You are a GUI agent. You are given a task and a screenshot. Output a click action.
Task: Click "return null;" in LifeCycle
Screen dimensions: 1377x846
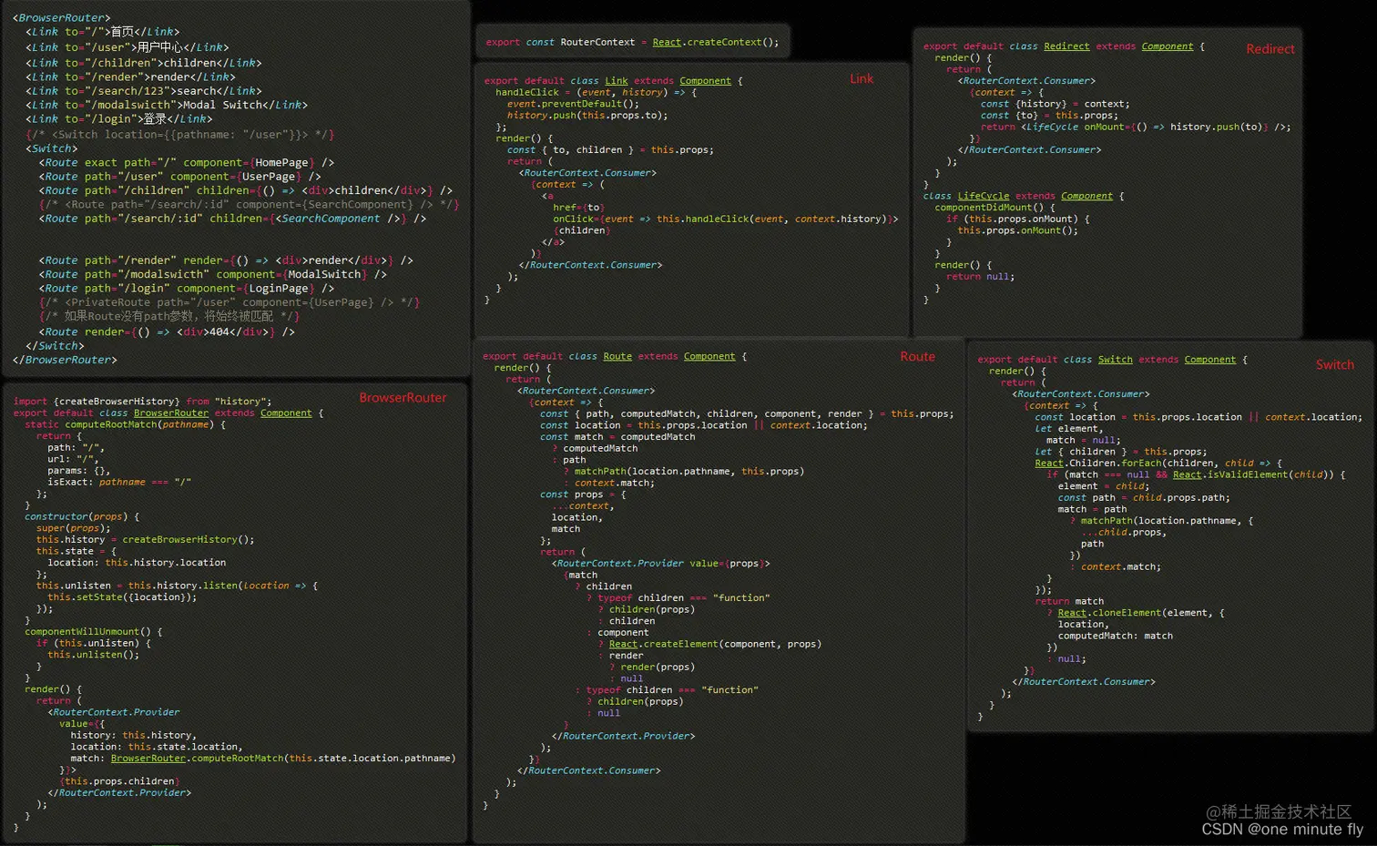coord(980,277)
